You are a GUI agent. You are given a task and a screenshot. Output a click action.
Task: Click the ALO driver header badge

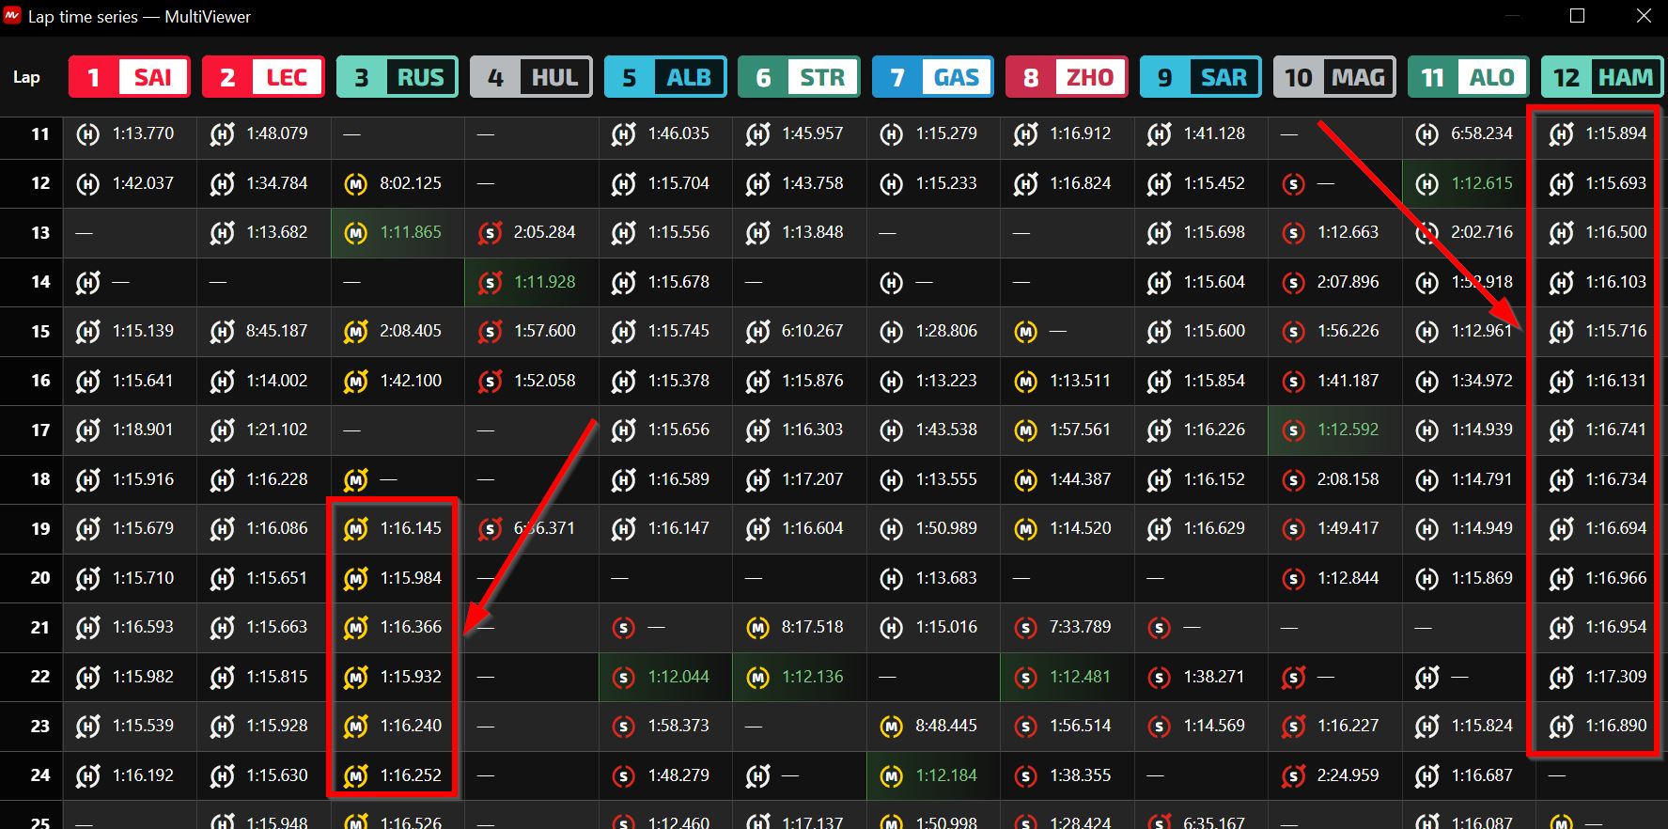(x=1469, y=77)
